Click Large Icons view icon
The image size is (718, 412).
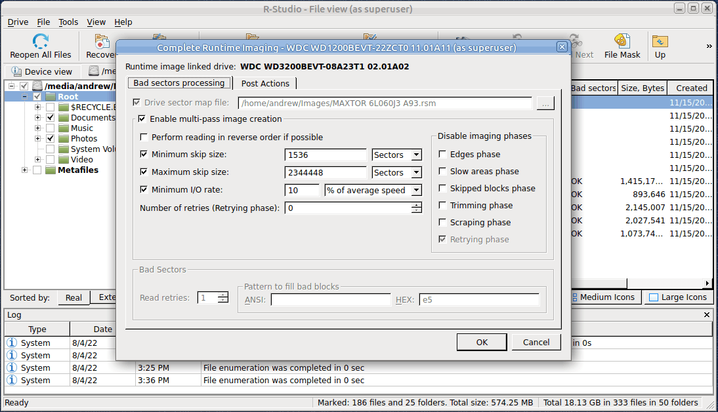(x=654, y=297)
